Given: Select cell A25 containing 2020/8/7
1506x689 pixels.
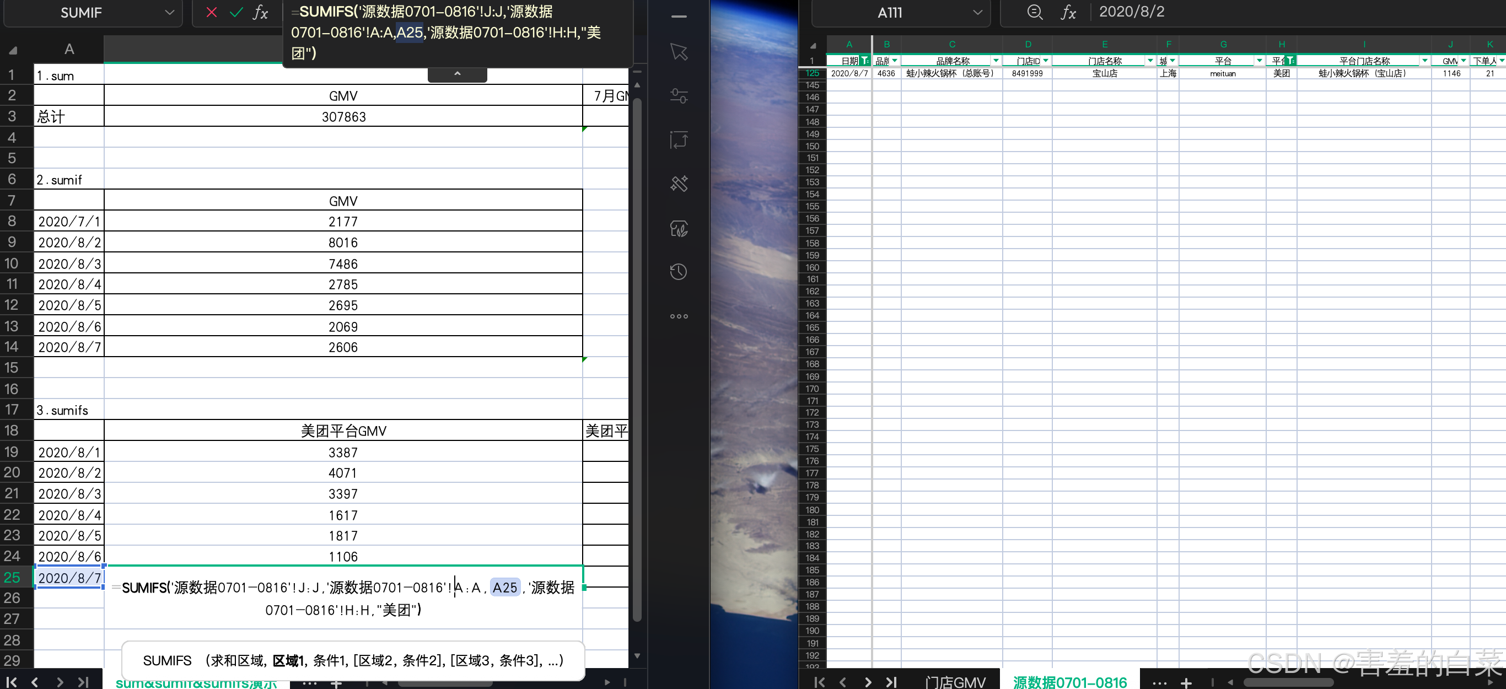Looking at the screenshot, I should [x=69, y=577].
